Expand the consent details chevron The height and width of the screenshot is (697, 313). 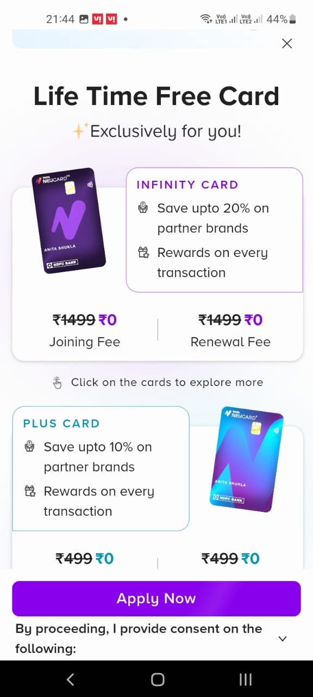tap(282, 639)
